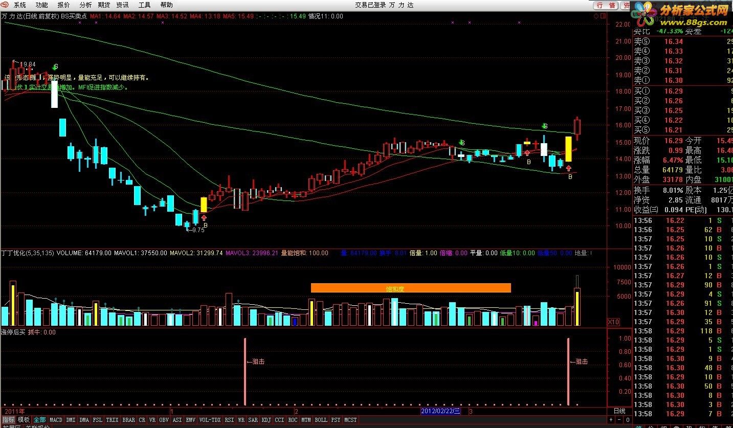This screenshot has width=733, height=428.
Task: Select the CCI indicator tab
Action: [279, 420]
